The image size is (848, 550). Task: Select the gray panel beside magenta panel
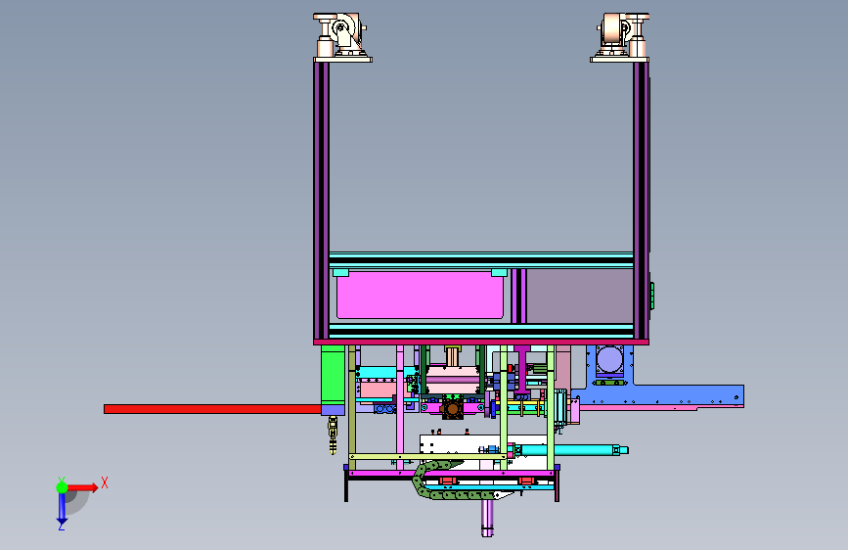[580, 297]
